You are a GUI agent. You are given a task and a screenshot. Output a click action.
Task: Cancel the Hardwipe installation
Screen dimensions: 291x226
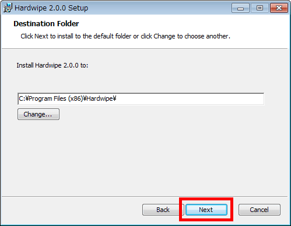[260, 210]
